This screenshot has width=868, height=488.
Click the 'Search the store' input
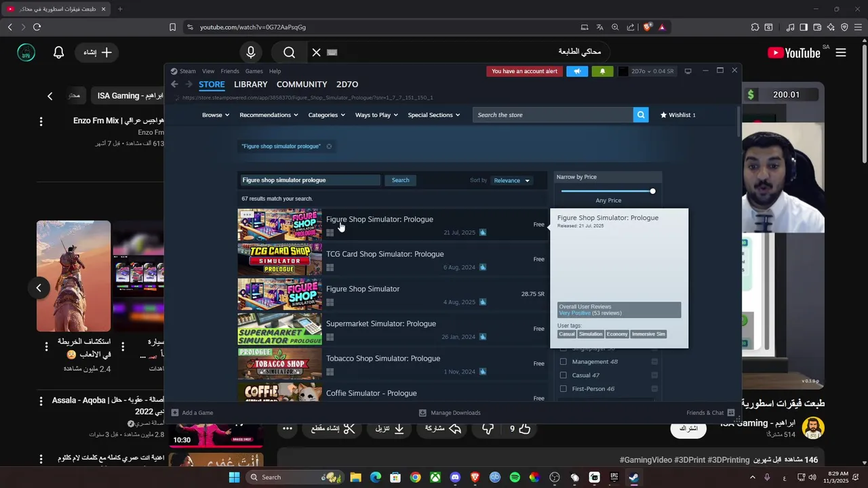point(553,115)
